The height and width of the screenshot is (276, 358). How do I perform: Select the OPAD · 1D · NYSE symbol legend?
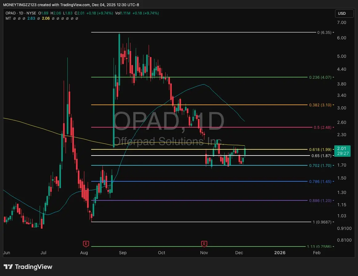(x=21, y=13)
